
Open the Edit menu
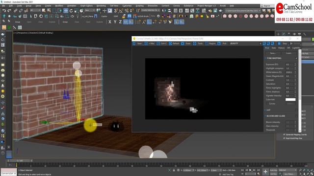coord(10,6)
